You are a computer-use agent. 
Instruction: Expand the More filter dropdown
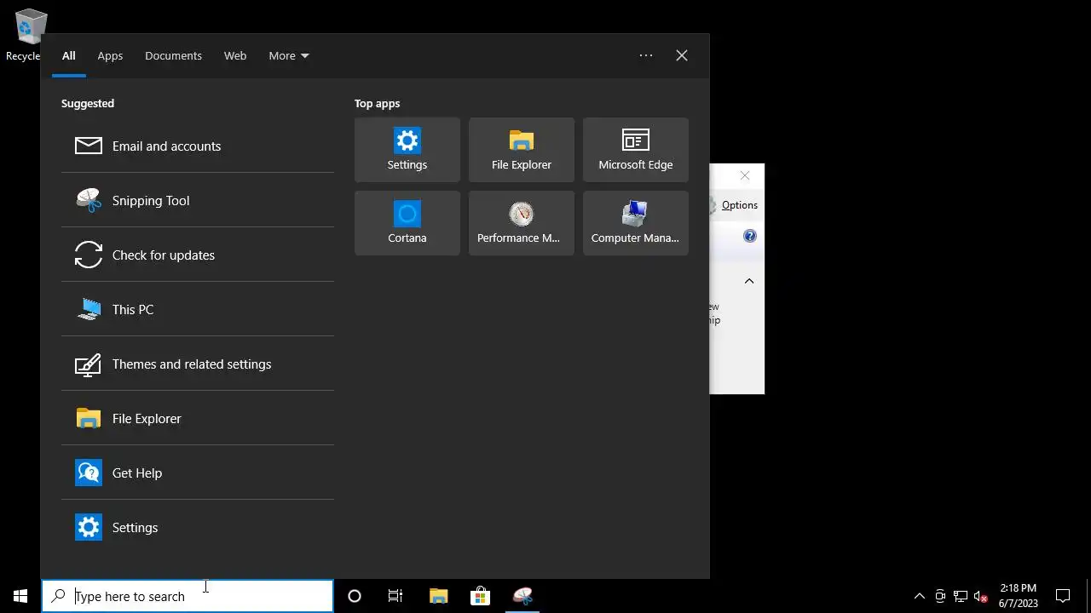click(289, 55)
